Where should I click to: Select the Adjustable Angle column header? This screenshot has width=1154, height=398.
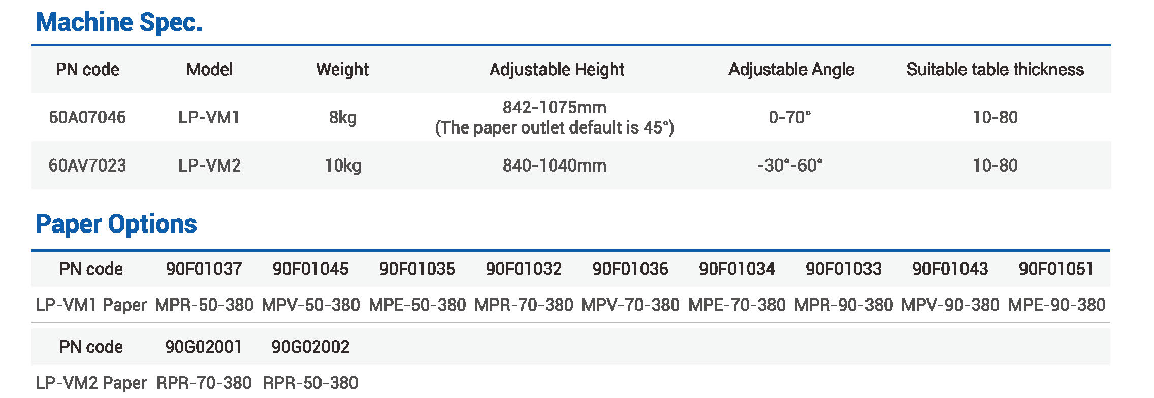(791, 70)
